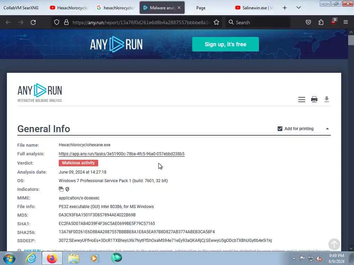Print the report with printer icon
The height and width of the screenshot is (265, 354).
314,99
